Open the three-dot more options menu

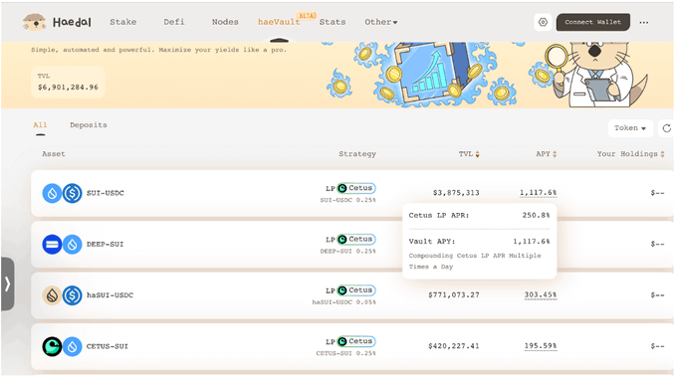point(644,23)
